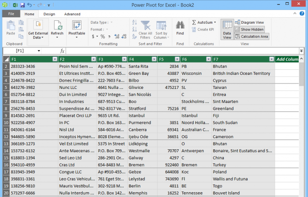Select cell '283323-3436'
308x197 pixels.
tap(34, 66)
